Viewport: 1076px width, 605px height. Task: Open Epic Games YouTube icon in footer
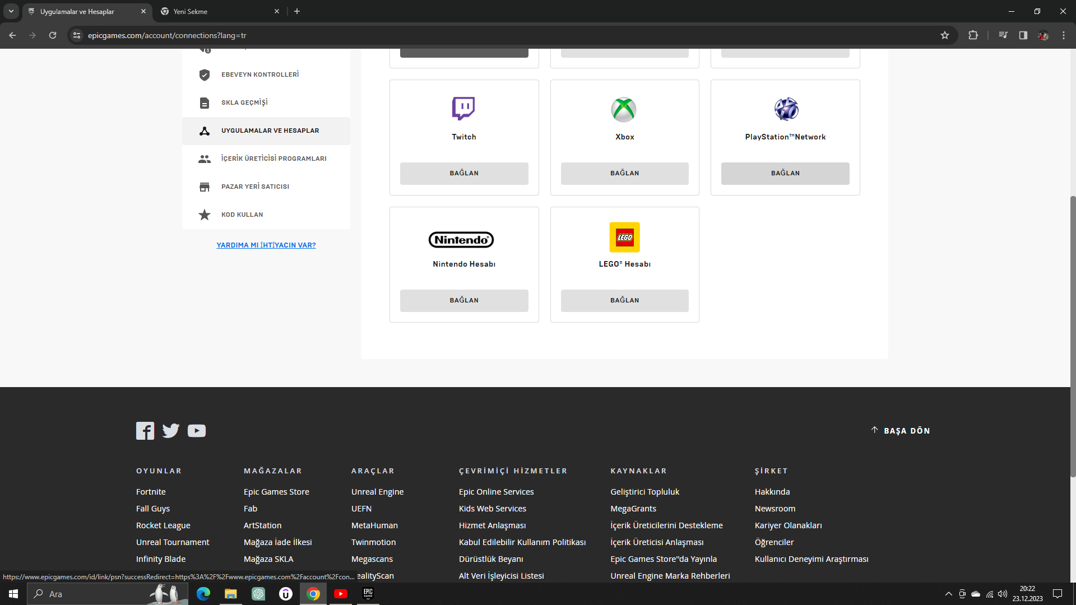[197, 431]
